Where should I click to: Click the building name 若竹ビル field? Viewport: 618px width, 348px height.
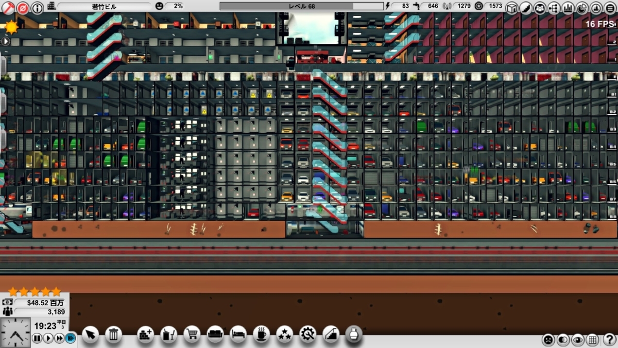[105, 6]
